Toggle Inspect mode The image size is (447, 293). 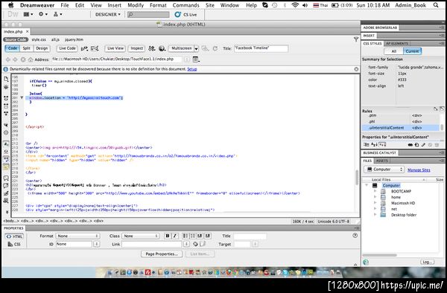(137, 48)
